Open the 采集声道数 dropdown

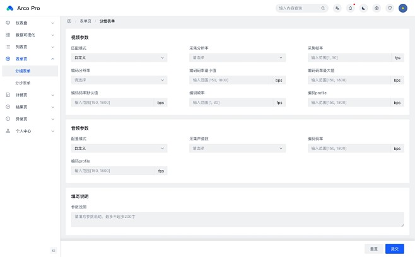pyautogui.click(x=237, y=148)
